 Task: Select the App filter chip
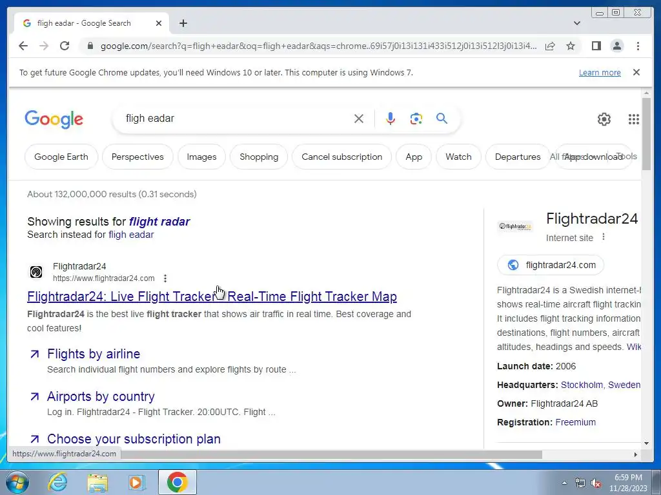click(x=414, y=157)
